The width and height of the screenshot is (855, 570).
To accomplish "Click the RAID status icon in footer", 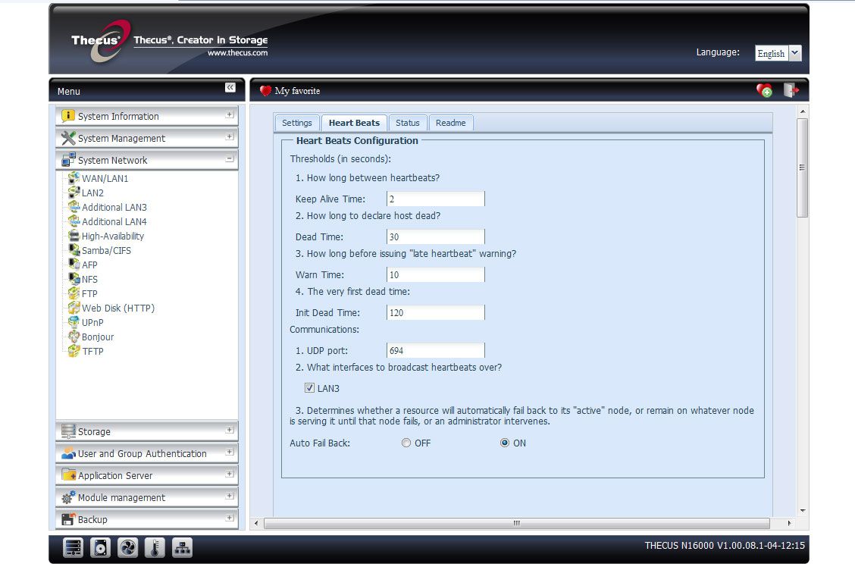I will (73, 547).
